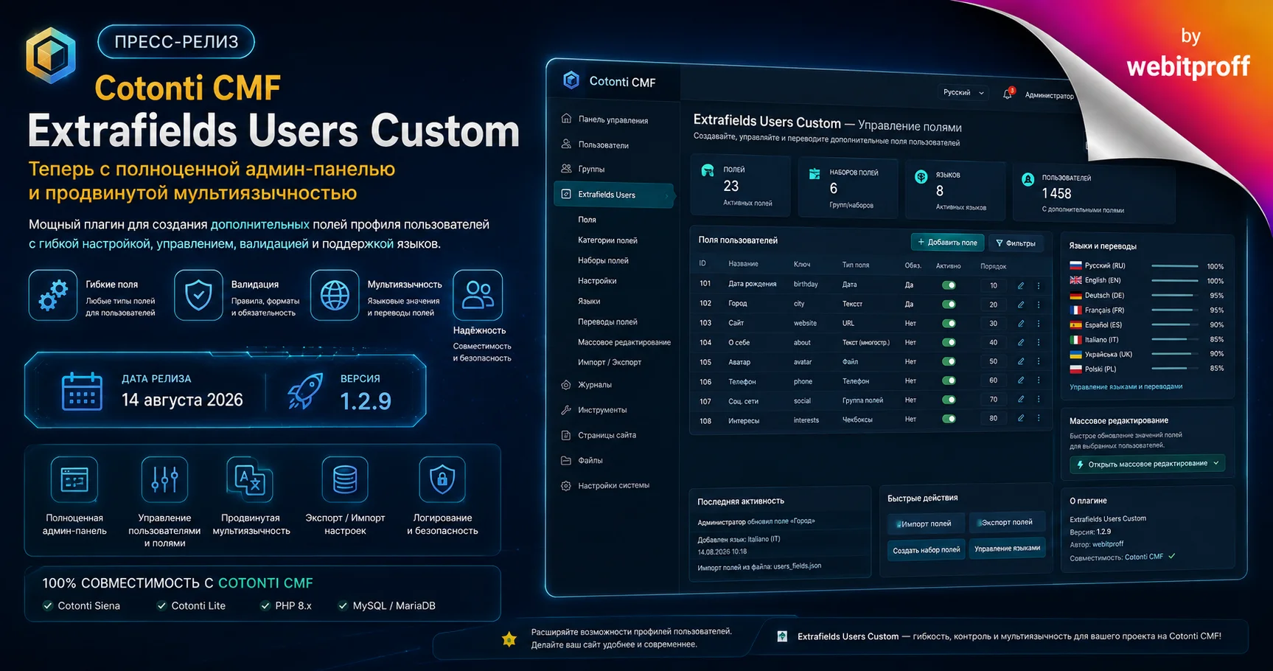
Task: Click the Наборов полей stat card icon
Action: pos(815,174)
